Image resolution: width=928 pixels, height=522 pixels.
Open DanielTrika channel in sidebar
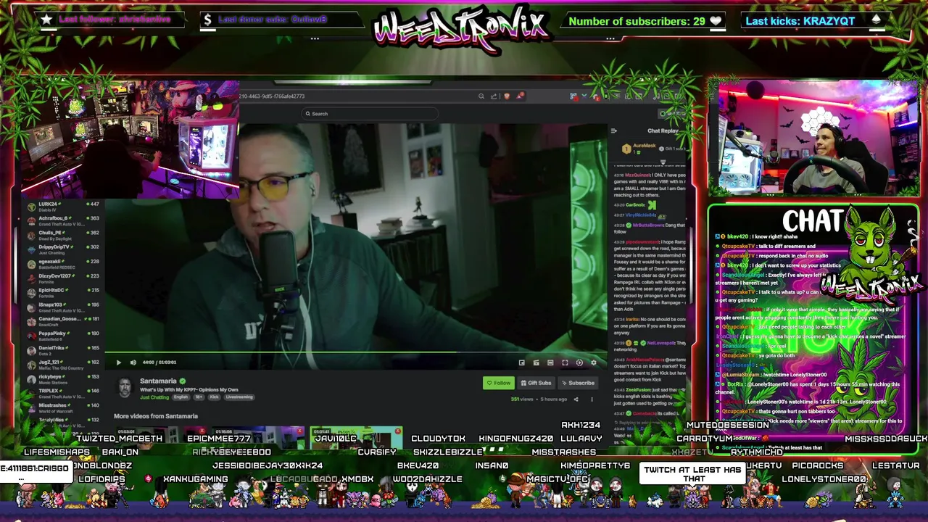coord(62,350)
